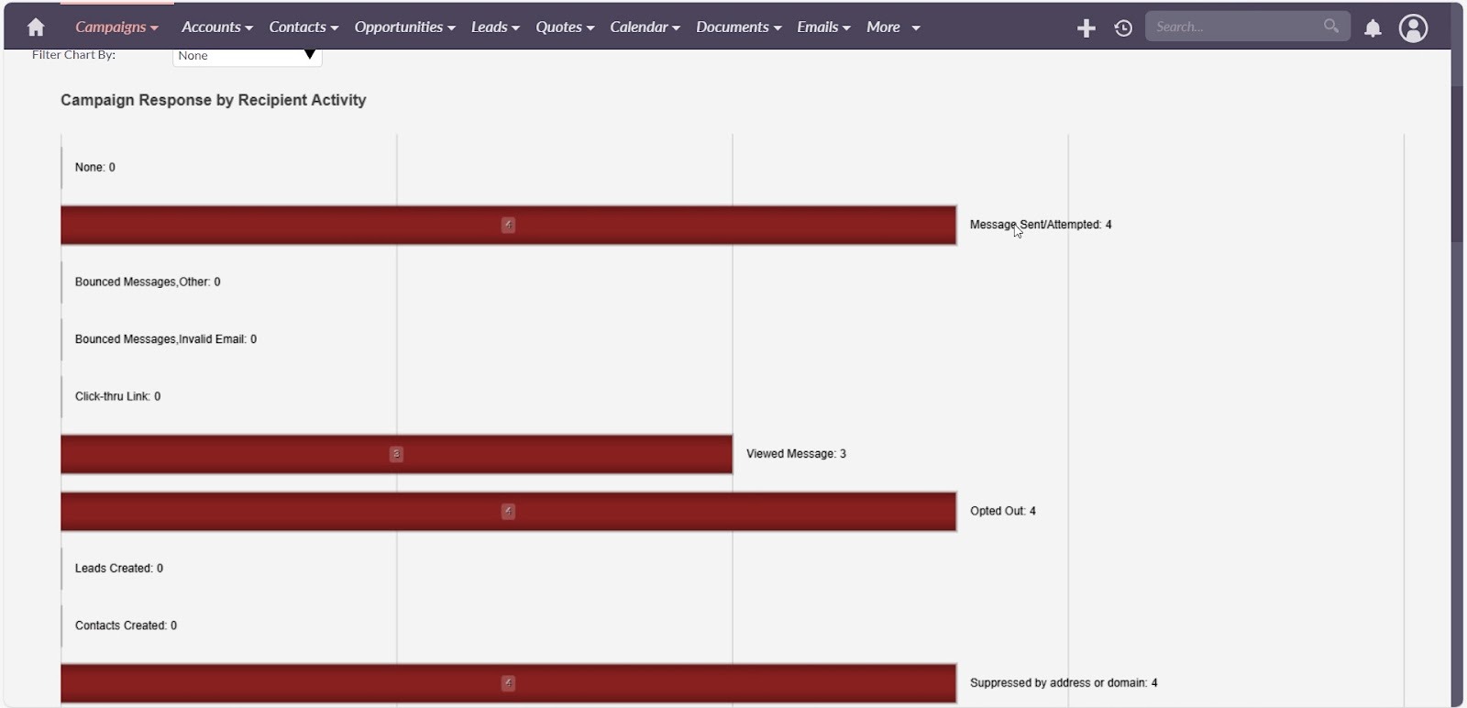Click the Home icon in navbar

point(36,28)
